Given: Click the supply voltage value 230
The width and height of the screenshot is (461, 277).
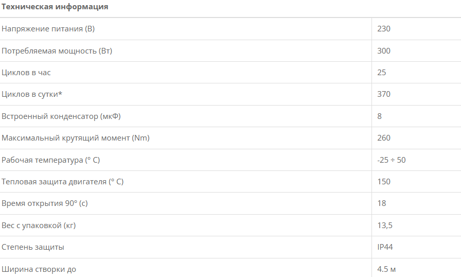Looking at the screenshot, I should (x=384, y=29).
